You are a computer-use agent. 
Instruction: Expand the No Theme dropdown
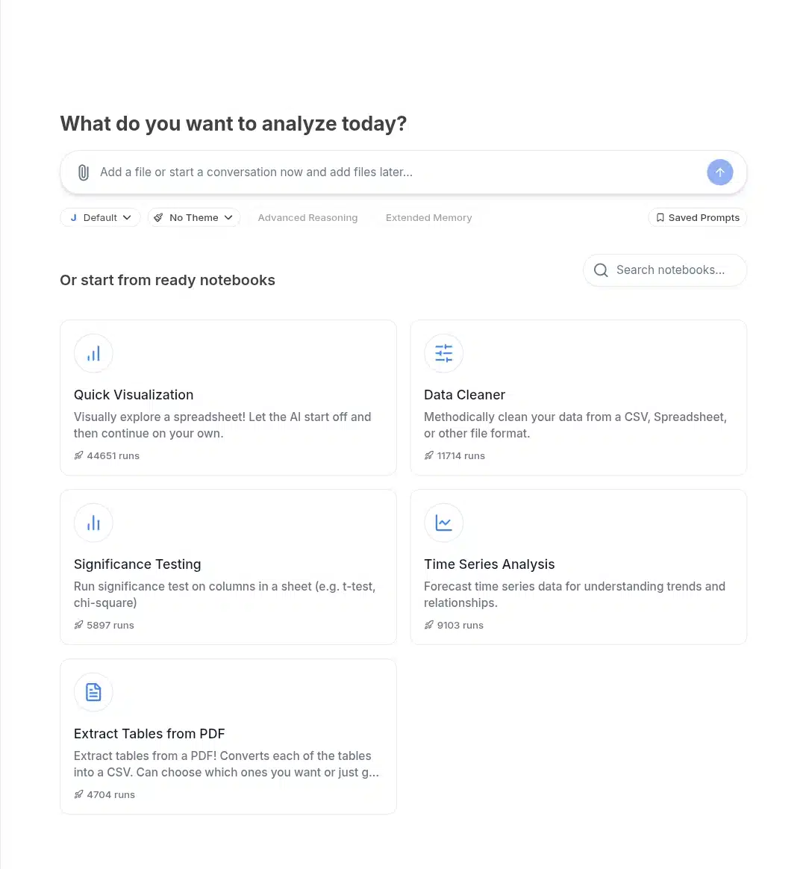[194, 218]
